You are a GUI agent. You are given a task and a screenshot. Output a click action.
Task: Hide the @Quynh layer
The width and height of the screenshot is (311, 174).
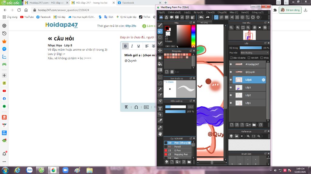[231, 72]
